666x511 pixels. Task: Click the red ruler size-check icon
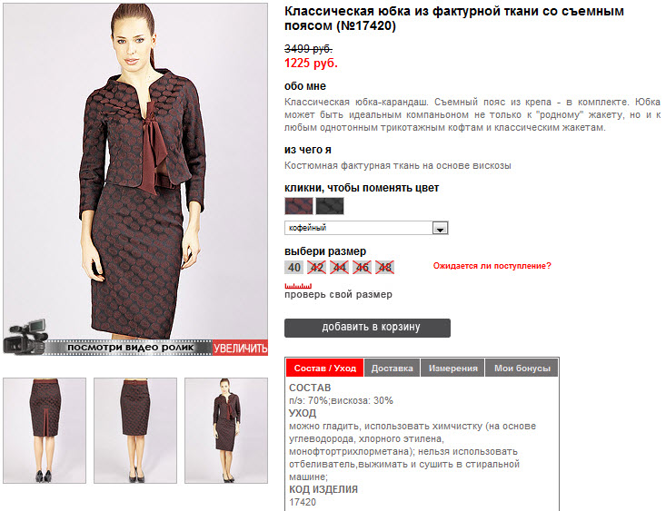coord(298,286)
